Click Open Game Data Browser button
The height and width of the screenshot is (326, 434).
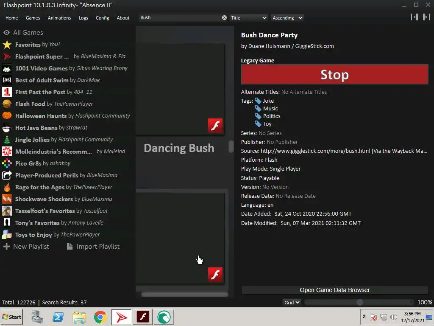(x=335, y=290)
